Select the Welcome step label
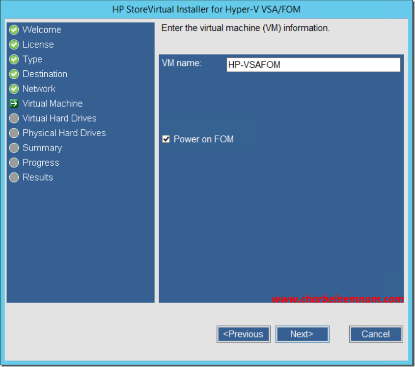The width and height of the screenshot is (415, 367). point(42,30)
